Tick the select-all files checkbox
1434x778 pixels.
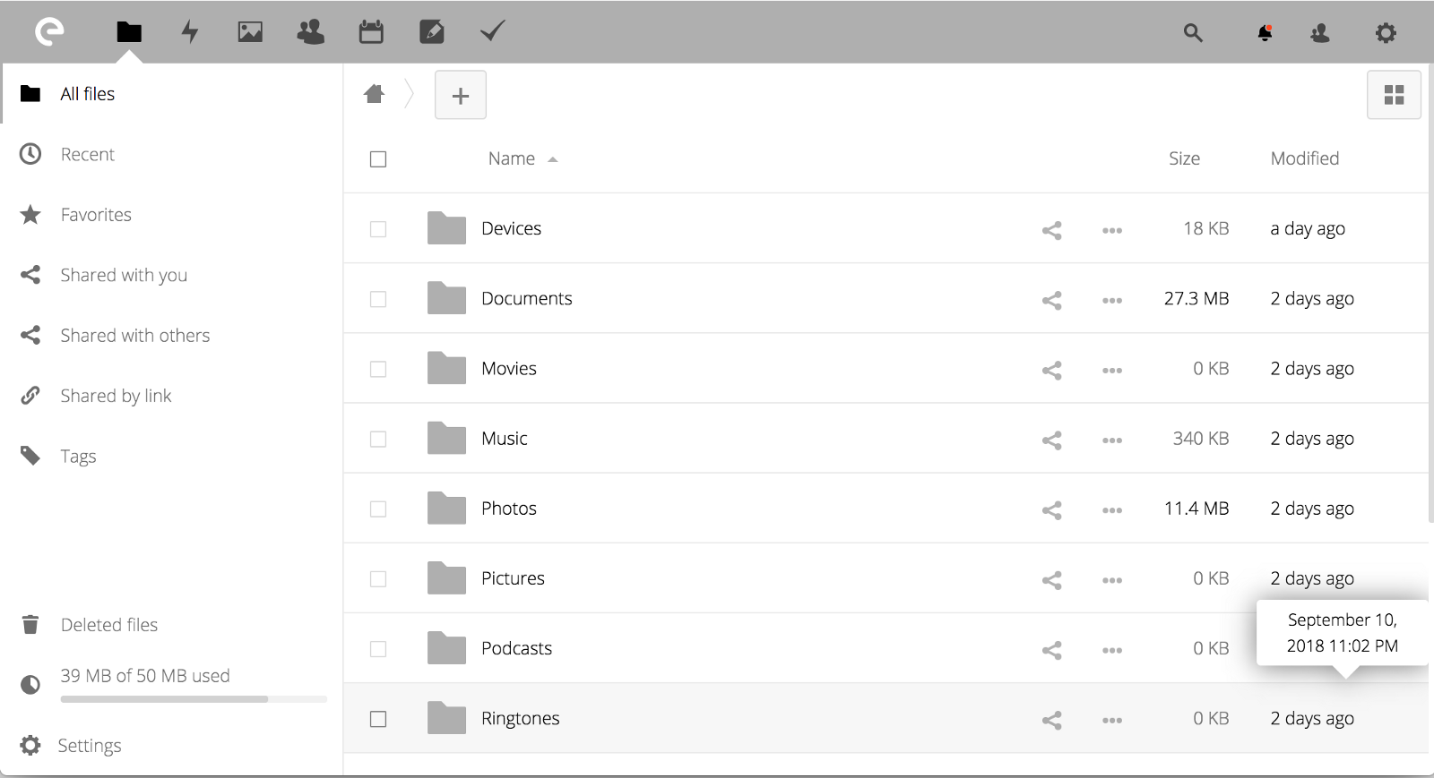[378, 159]
